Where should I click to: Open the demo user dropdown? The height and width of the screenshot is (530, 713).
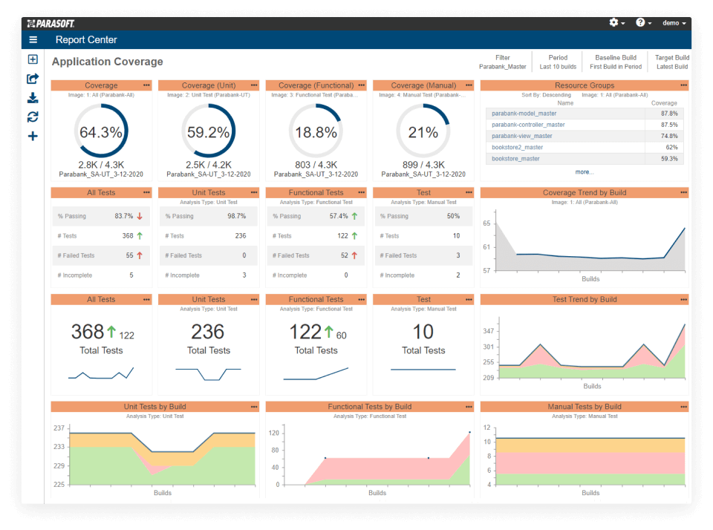674,23
